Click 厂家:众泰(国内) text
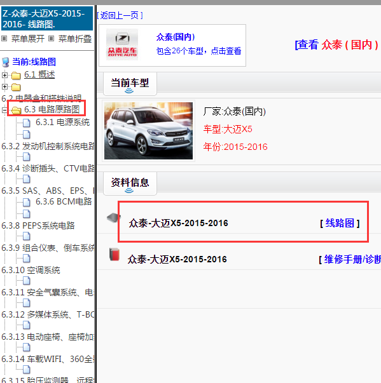The image size is (381, 383). tap(234, 111)
